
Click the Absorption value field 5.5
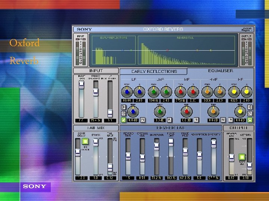200,178
